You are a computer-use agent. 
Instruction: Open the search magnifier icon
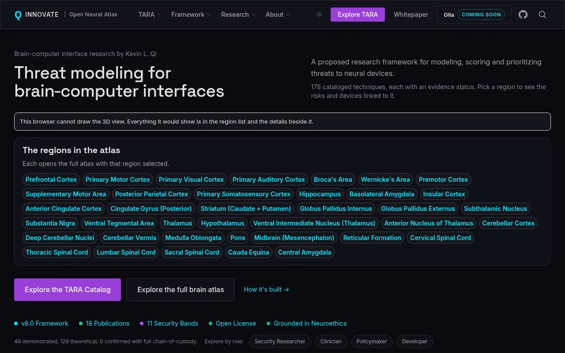[542, 15]
